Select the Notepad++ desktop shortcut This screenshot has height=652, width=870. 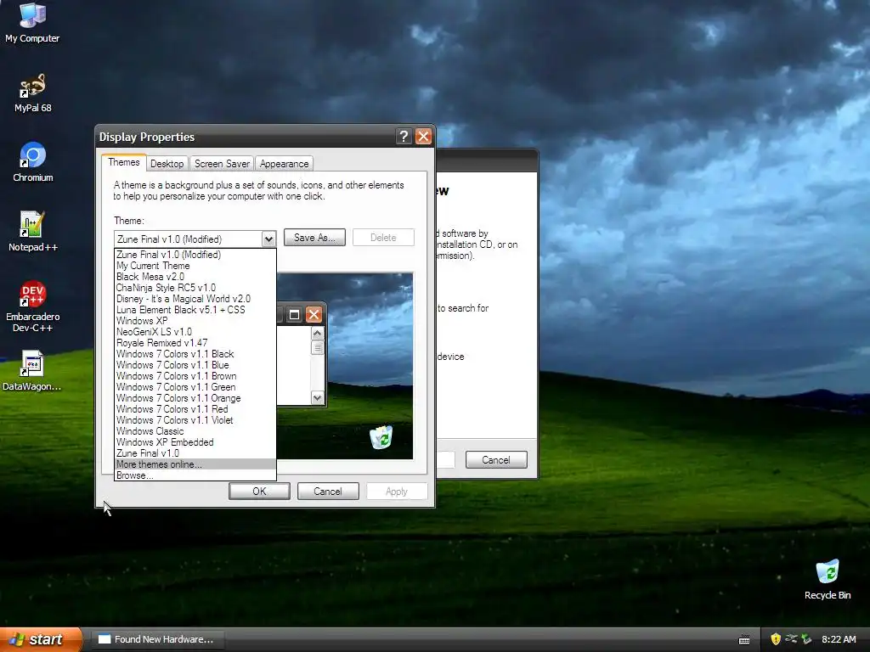point(33,231)
